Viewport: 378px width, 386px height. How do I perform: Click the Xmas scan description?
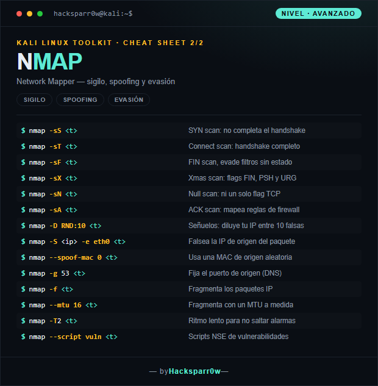[x=243, y=178]
